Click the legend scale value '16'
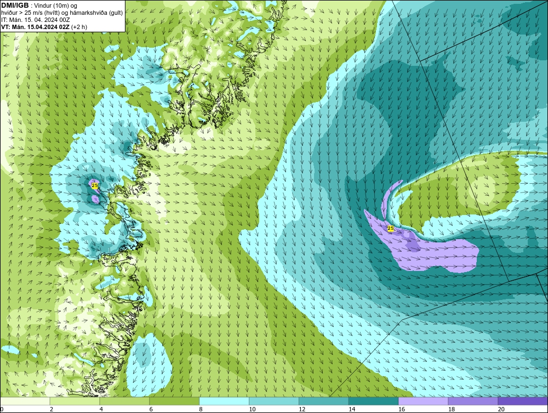Viewport: 548px width, 413px height. (402, 409)
